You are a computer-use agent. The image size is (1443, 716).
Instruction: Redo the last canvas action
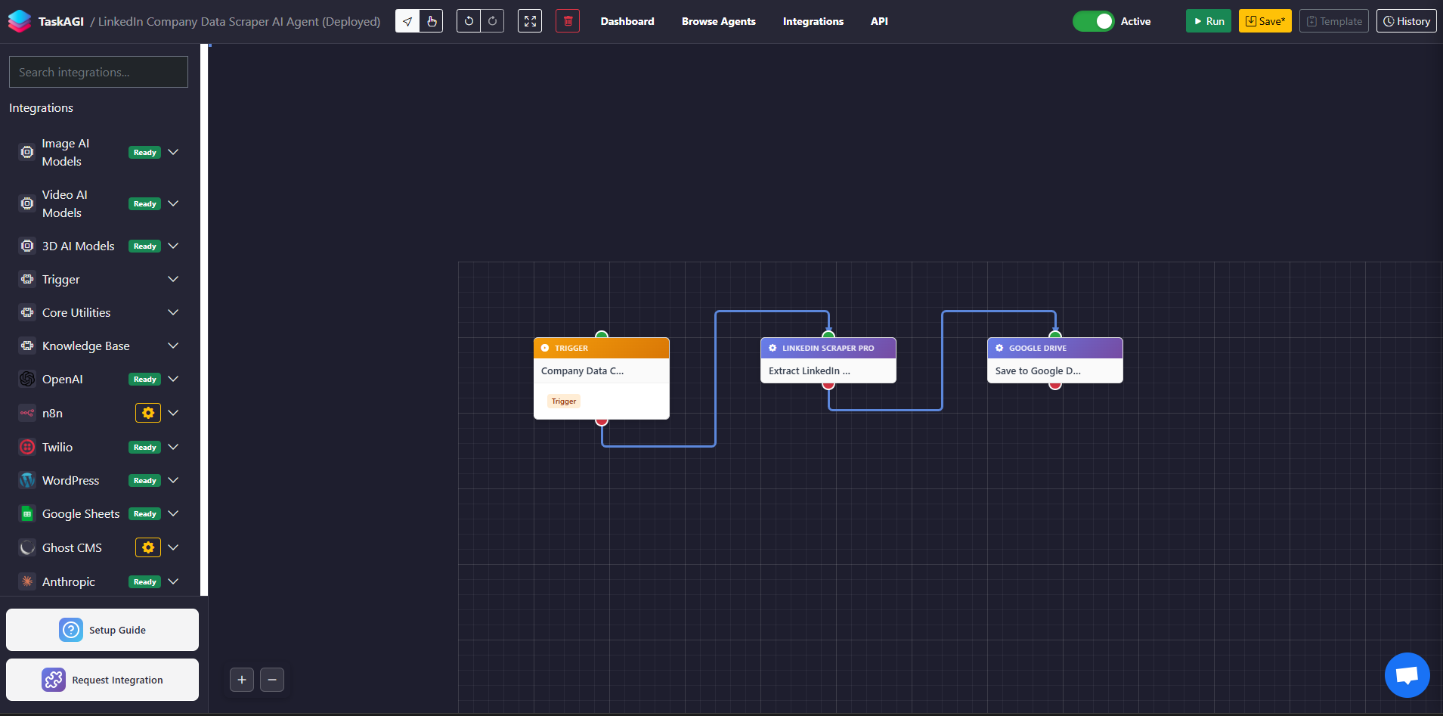492,21
